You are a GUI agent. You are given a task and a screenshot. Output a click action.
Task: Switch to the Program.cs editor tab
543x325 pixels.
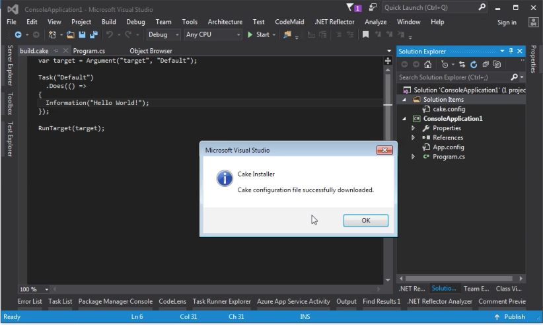[89, 51]
